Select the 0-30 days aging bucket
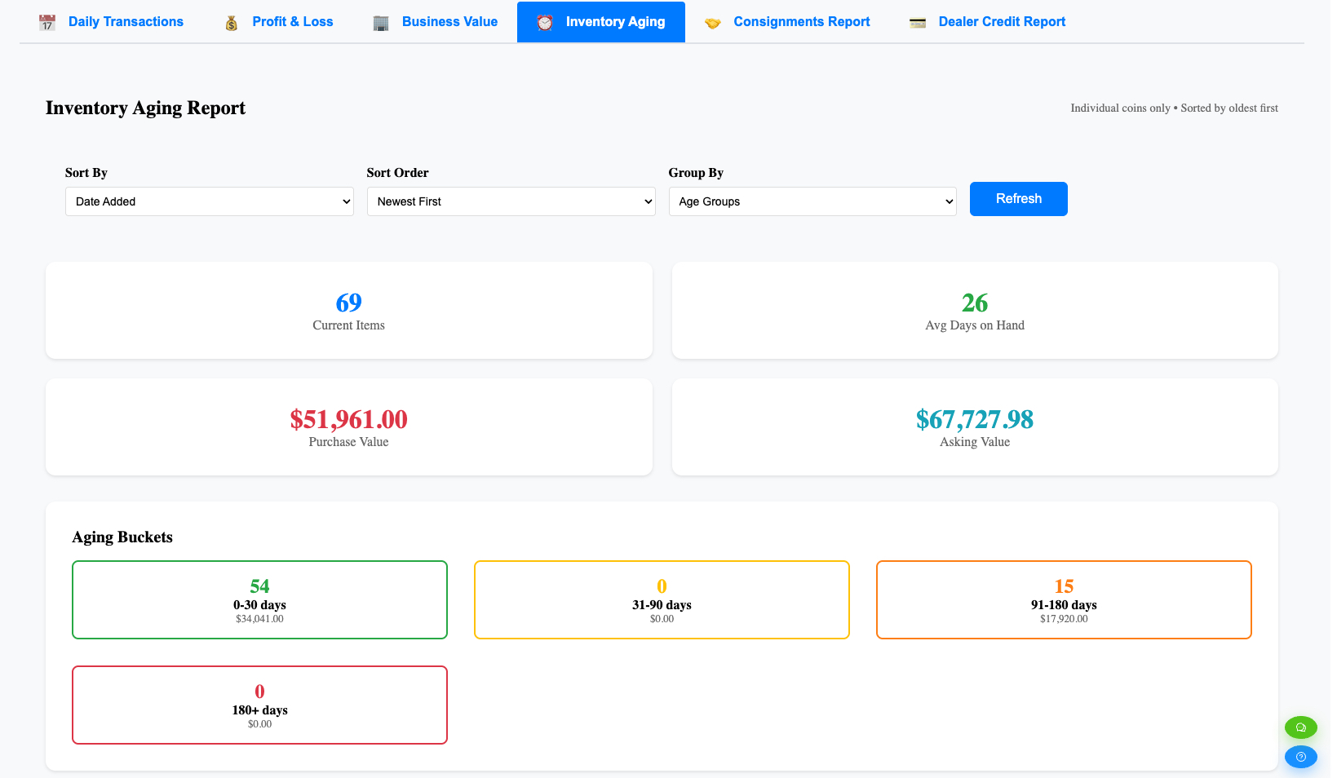The height and width of the screenshot is (778, 1337). click(259, 600)
